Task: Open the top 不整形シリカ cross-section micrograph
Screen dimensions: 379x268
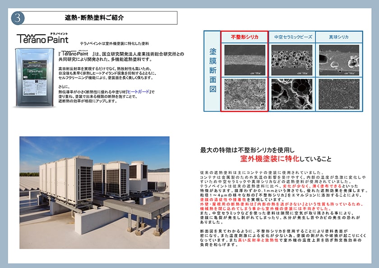Action: [x=245, y=60]
